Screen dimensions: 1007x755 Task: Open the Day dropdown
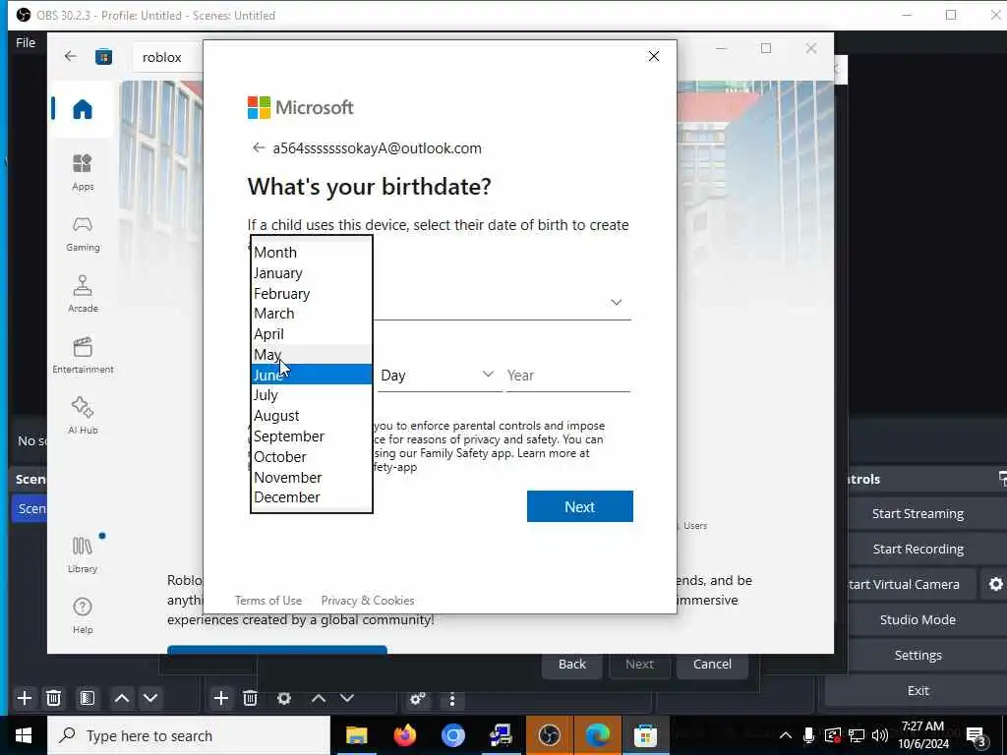click(439, 375)
